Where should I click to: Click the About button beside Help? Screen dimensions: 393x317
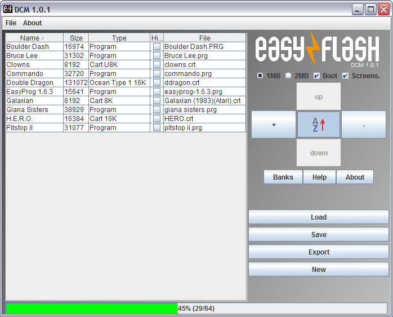click(355, 177)
